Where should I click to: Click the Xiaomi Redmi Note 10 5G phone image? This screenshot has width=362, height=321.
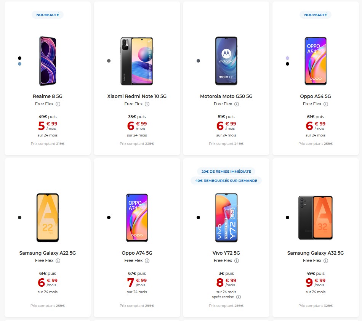[x=137, y=61]
